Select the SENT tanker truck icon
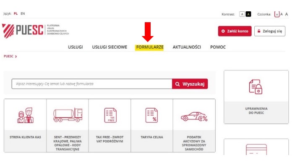 click(x=68, y=115)
